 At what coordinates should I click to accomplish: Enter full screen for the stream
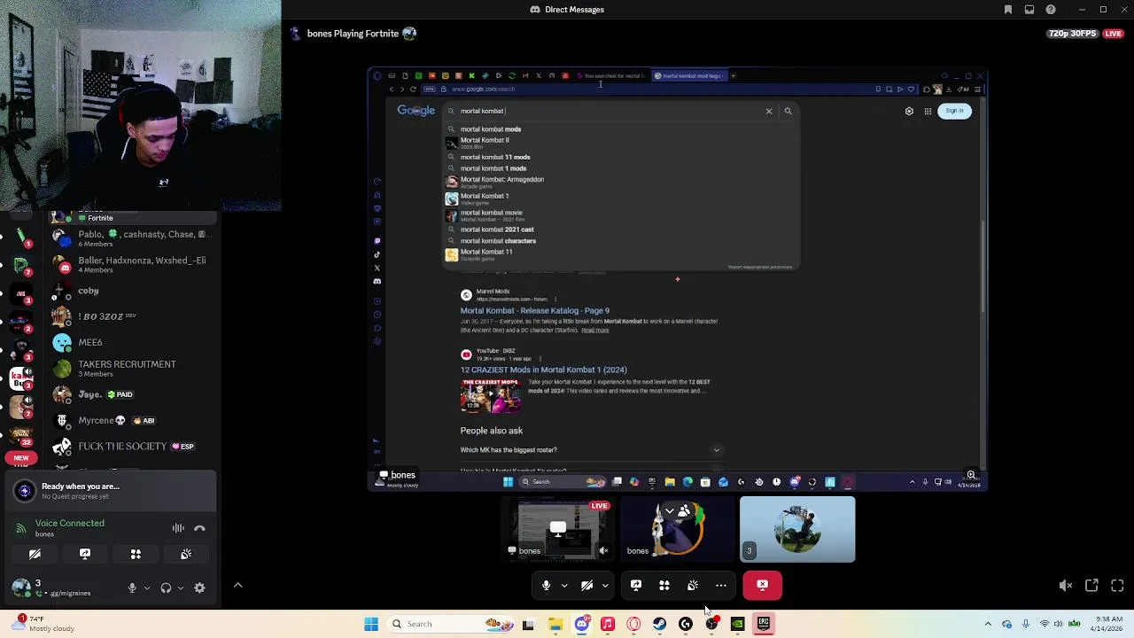click(1117, 586)
